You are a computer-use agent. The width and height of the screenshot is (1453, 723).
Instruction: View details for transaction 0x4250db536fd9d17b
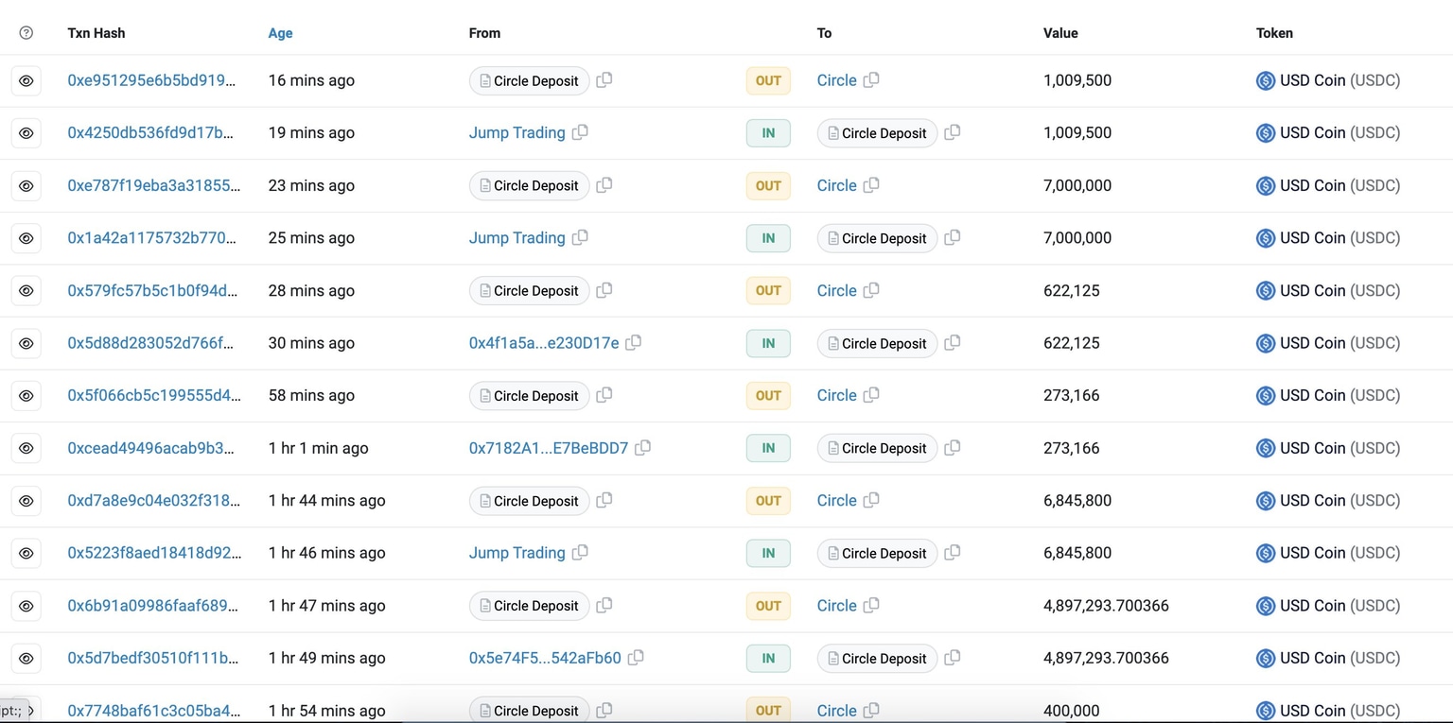[26, 133]
